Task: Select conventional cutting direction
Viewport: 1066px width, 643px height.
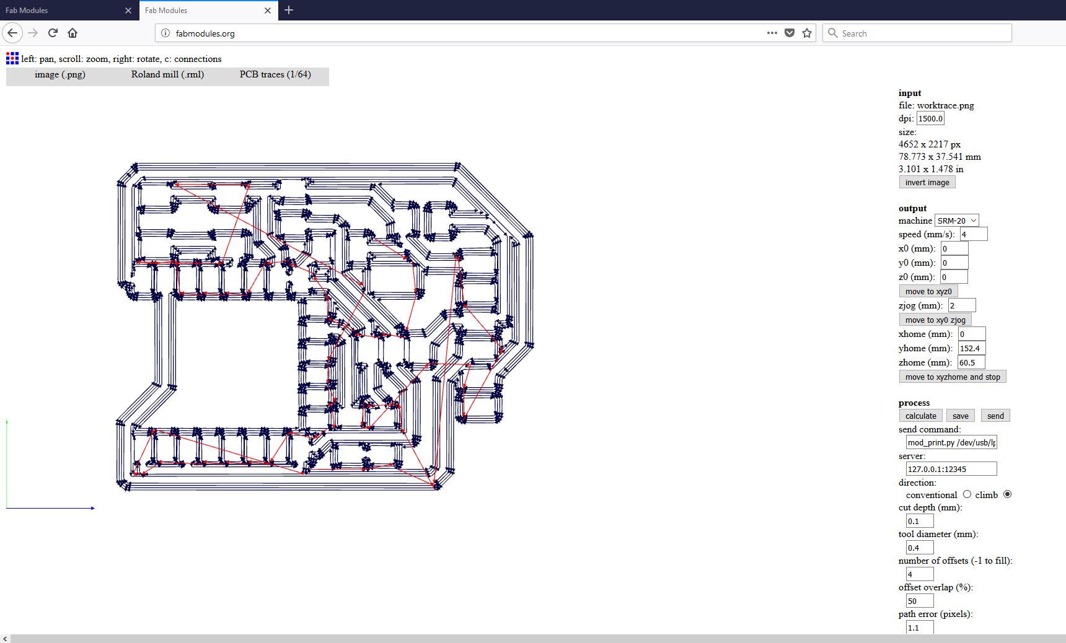Action: 967,494
